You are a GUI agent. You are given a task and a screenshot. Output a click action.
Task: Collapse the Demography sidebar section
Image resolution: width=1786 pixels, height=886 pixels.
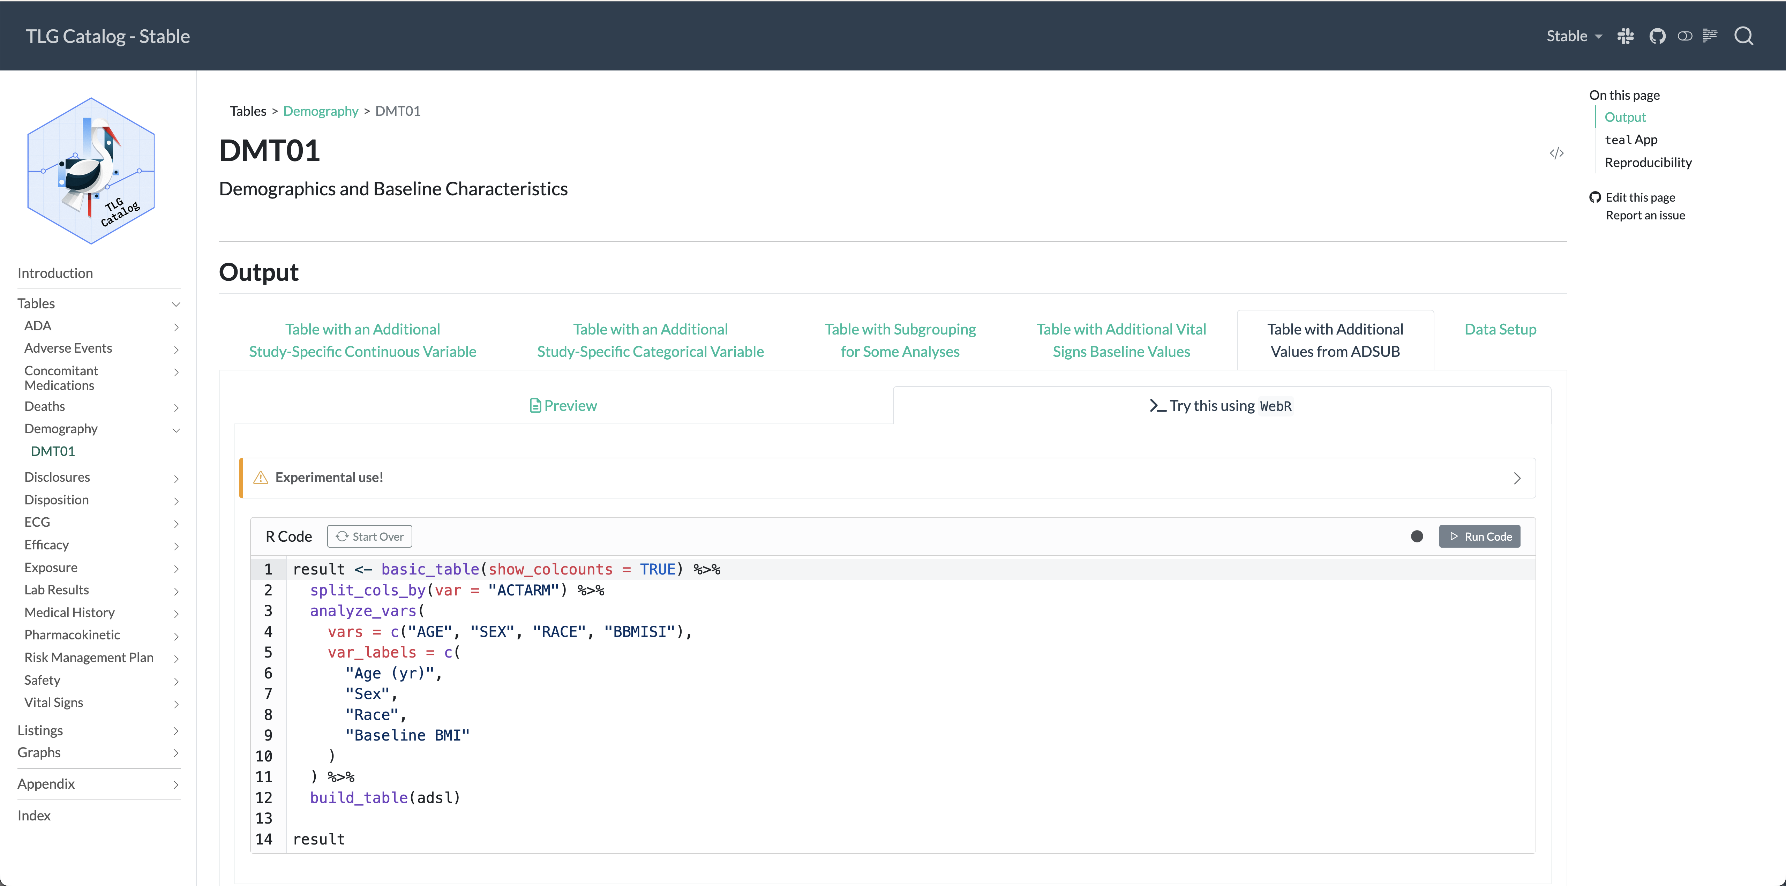pyautogui.click(x=176, y=430)
